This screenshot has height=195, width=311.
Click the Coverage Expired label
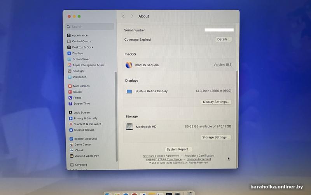[x=138, y=40]
